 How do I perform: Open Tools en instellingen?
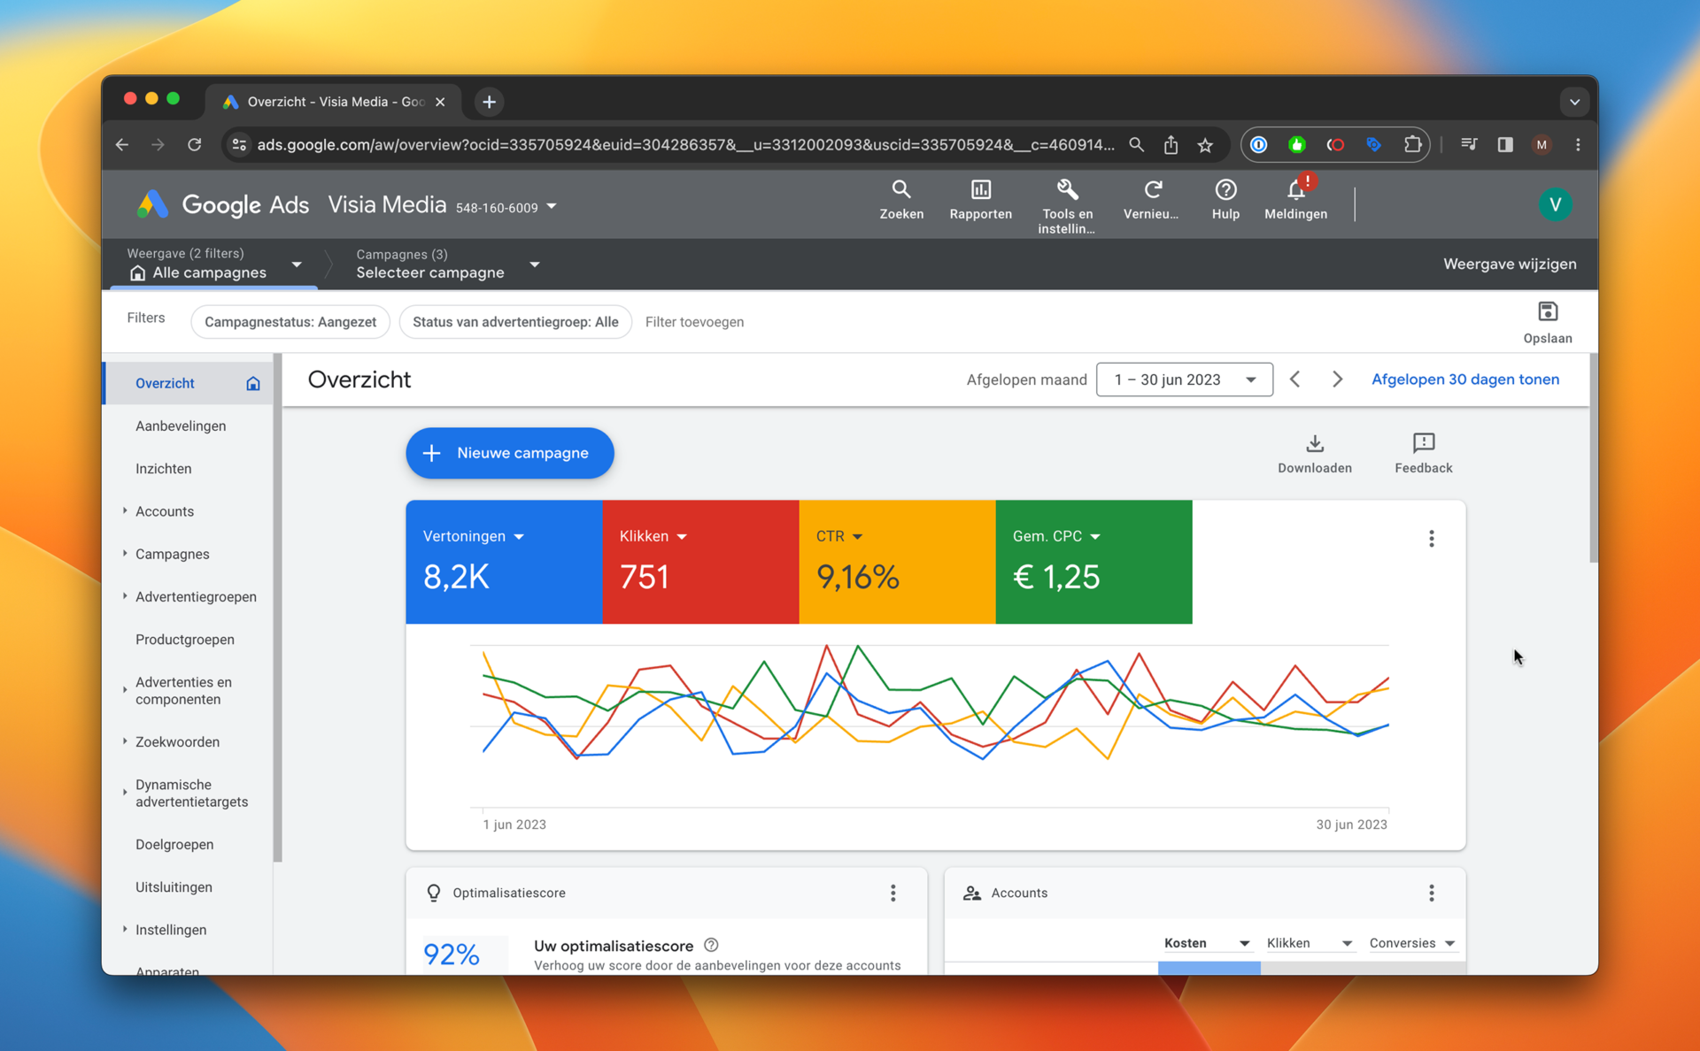coord(1067,199)
